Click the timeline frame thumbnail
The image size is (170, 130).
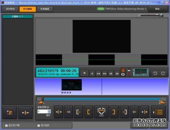click(72, 85)
